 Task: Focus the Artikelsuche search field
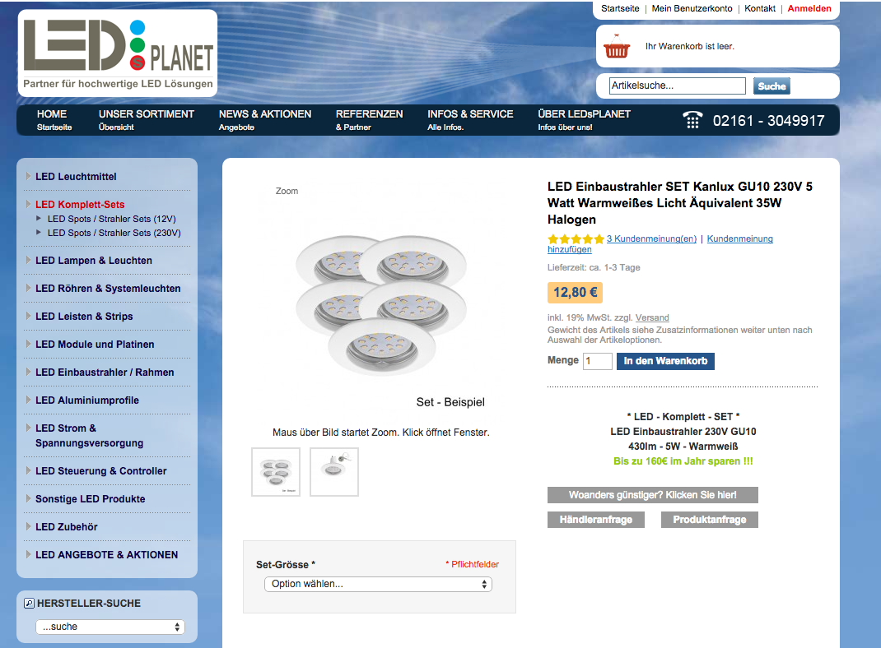pyautogui.click(x=677, y=86)
